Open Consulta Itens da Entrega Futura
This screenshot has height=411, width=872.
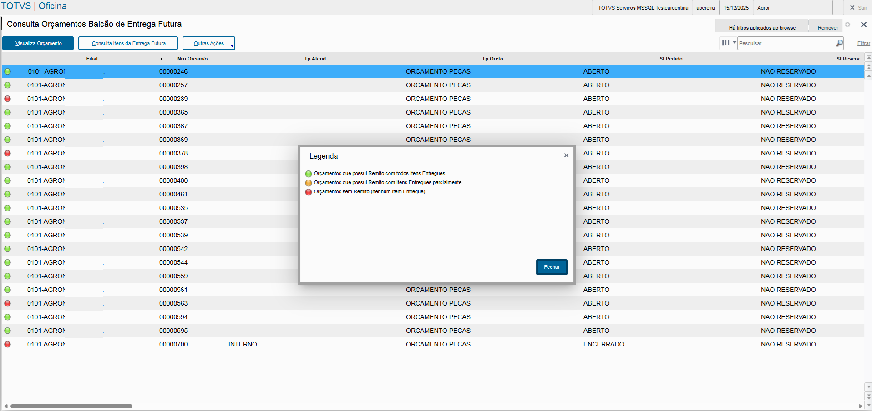click(x=128, y=43)
